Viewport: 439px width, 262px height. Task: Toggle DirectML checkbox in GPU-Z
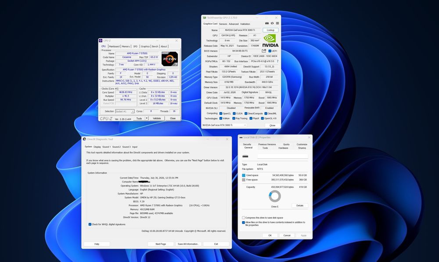click(x=266, y=113)
